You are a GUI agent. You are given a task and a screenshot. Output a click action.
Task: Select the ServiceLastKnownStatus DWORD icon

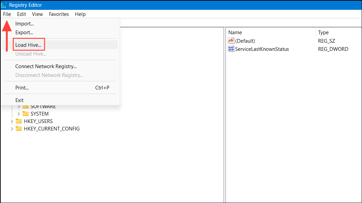coord(231,49)
